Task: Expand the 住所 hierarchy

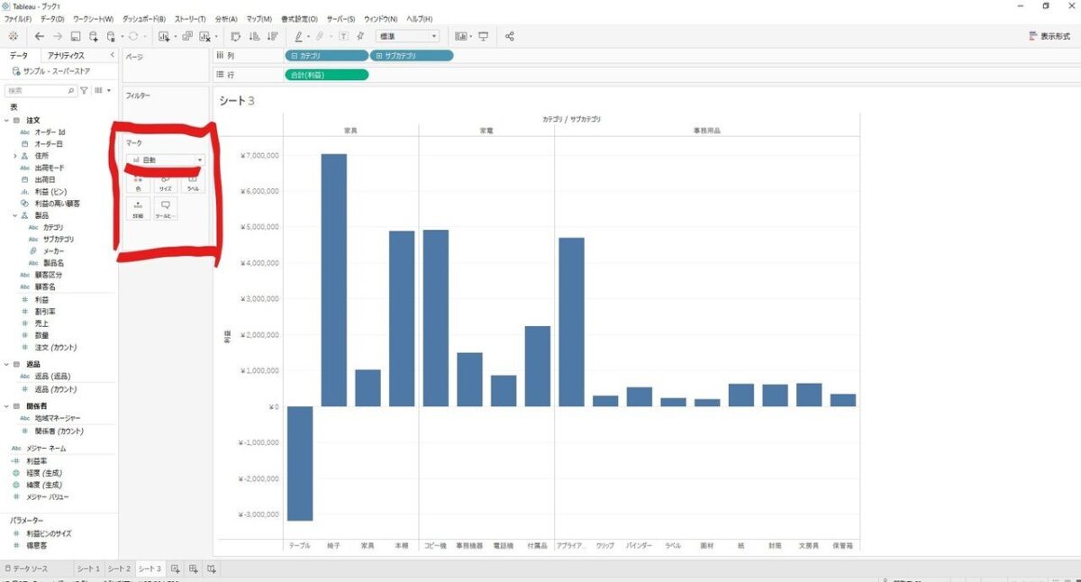Action: [x=15, y=156]
